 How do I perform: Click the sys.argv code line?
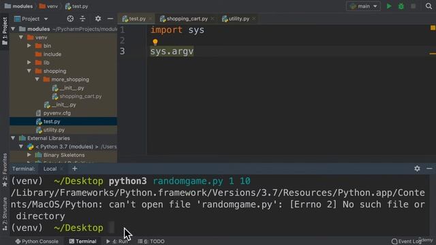tap(172, 52)
